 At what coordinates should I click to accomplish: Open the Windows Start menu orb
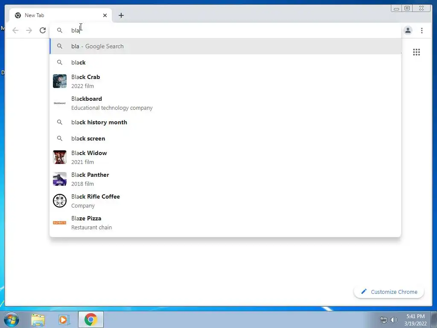click(12, 319)
